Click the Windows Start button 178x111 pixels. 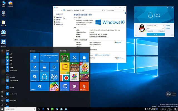2,109
